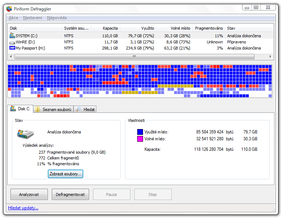Open the Akce menu
Viewport: 281px width, 218px height.
pos(13,18)
